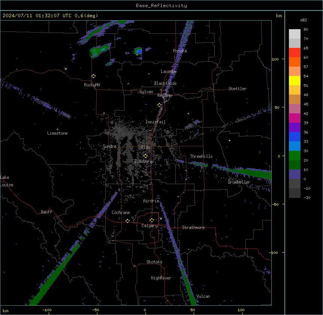Click the Vulcan label
The image size is (323, 315).
click(x=203, y=296)
